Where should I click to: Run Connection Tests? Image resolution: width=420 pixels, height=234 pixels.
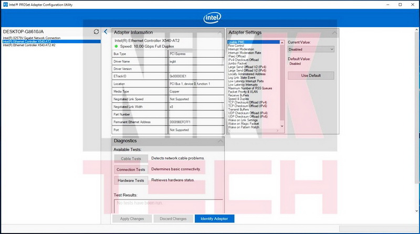point(131,169)
